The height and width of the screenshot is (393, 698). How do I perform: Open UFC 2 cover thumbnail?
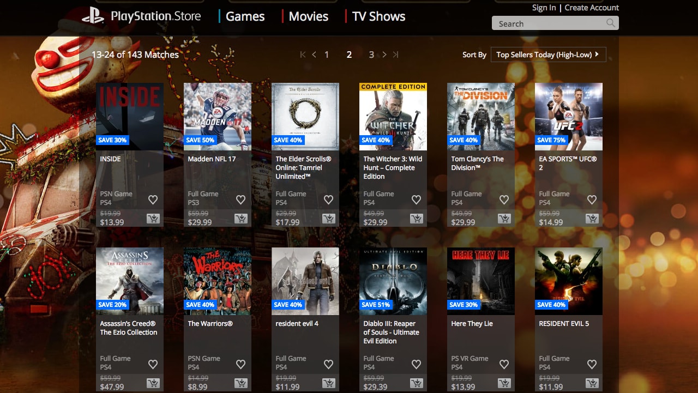(x=569, y=117)
